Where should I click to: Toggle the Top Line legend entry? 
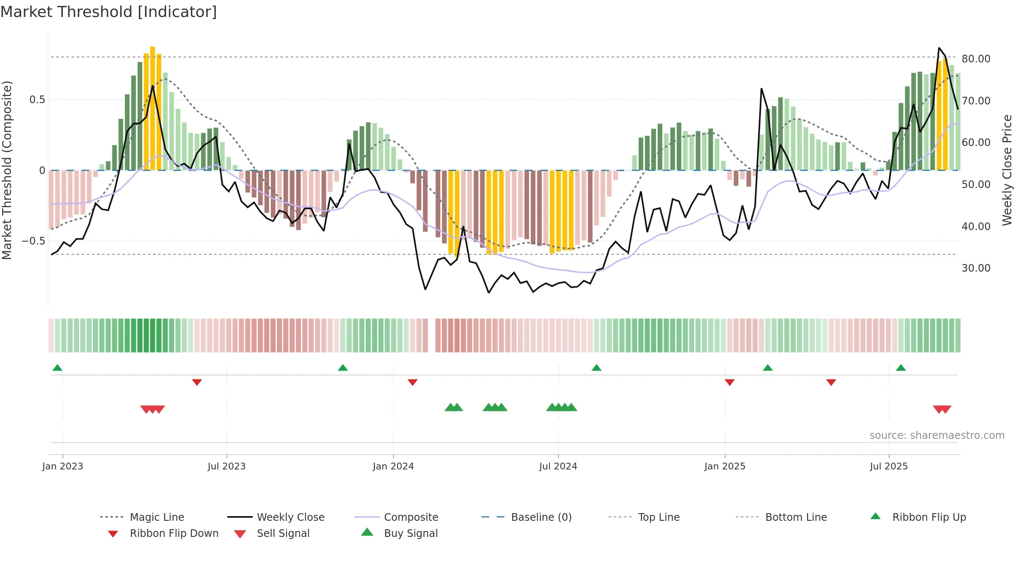644,517
